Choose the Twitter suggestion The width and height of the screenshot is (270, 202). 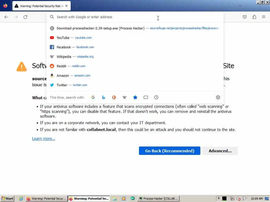(135, 85)
